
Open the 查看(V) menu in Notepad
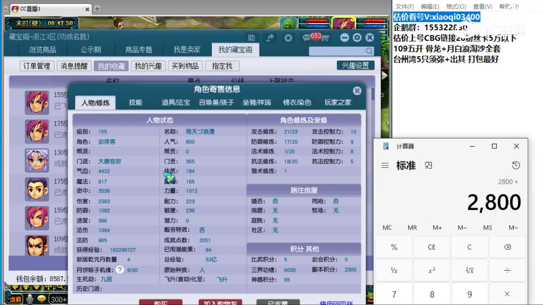(x=482, y=6)
